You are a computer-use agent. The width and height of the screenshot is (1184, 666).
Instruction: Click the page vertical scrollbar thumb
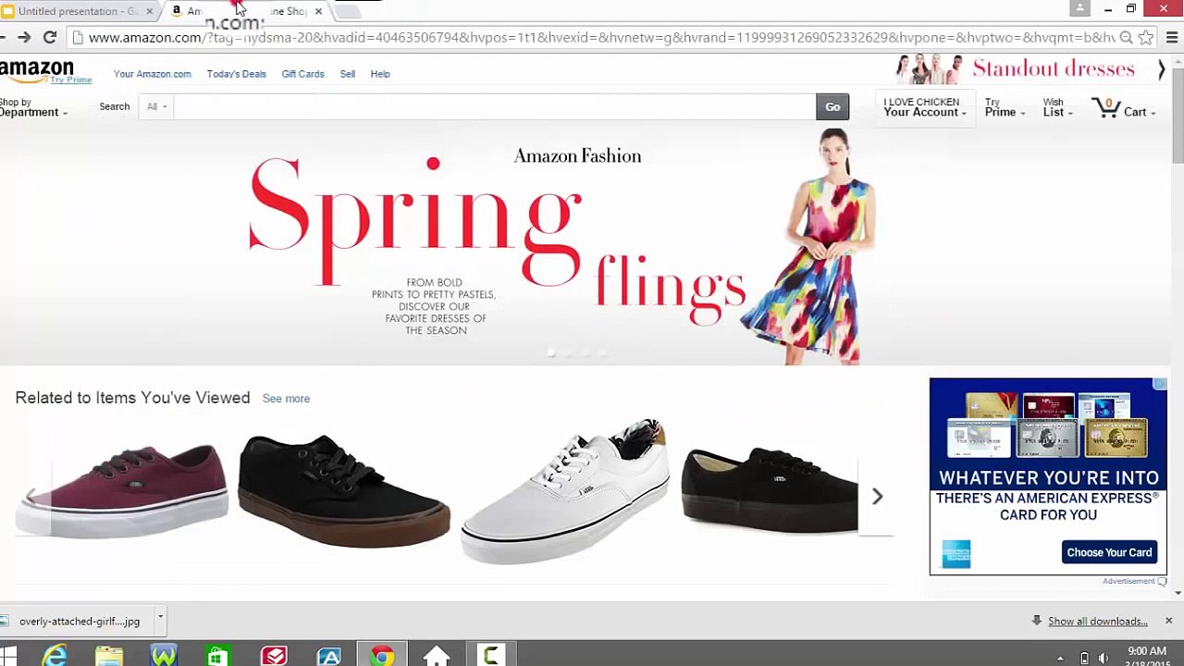[x=1178, y=116]
